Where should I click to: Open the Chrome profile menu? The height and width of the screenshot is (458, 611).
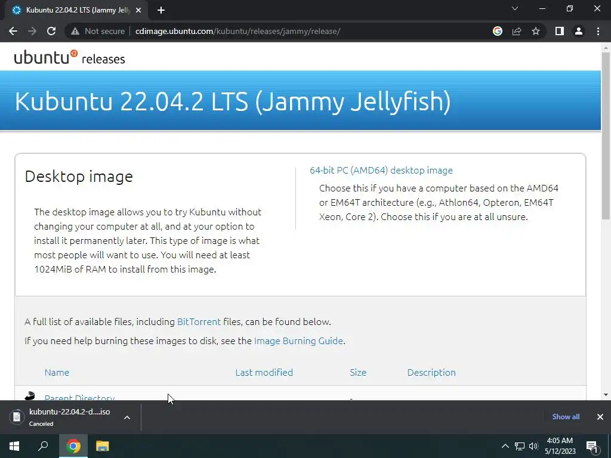click(579, 31)
